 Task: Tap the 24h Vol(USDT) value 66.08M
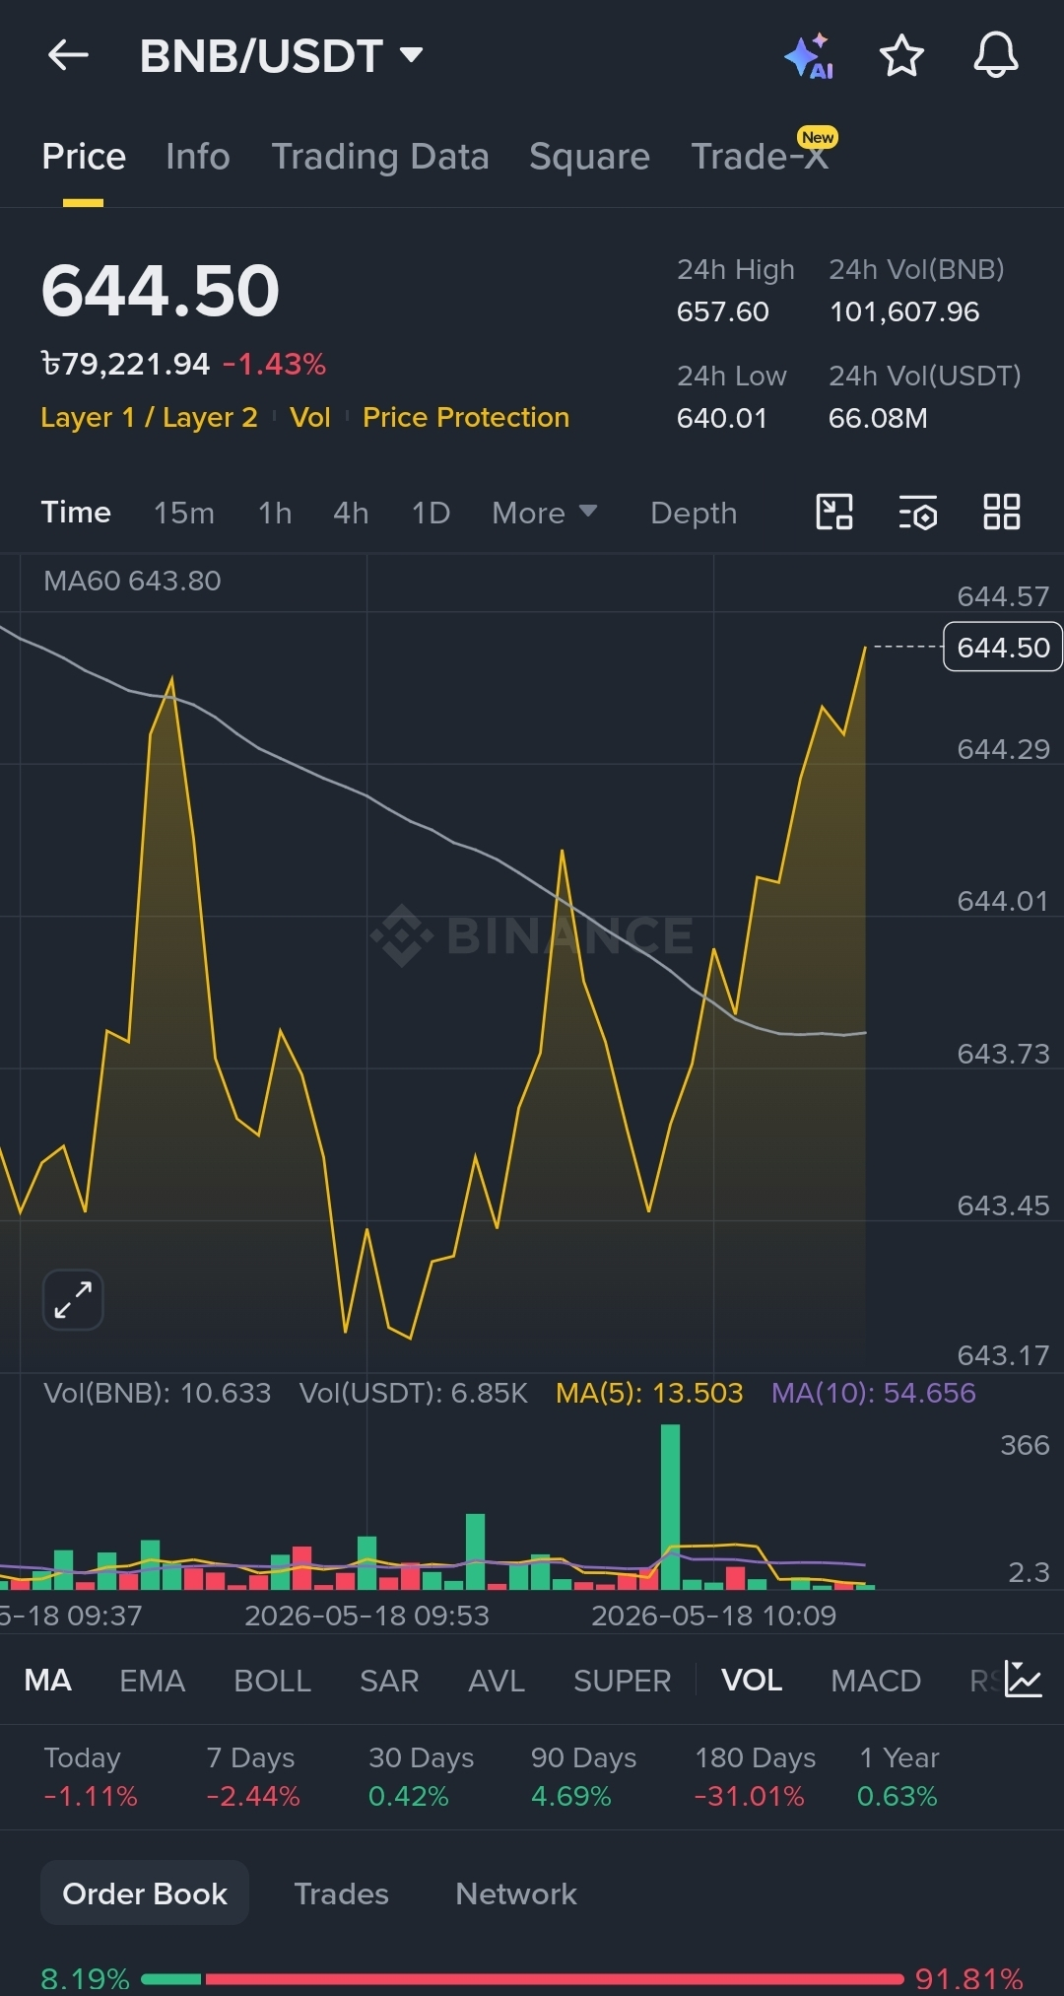tap(878, 418)
